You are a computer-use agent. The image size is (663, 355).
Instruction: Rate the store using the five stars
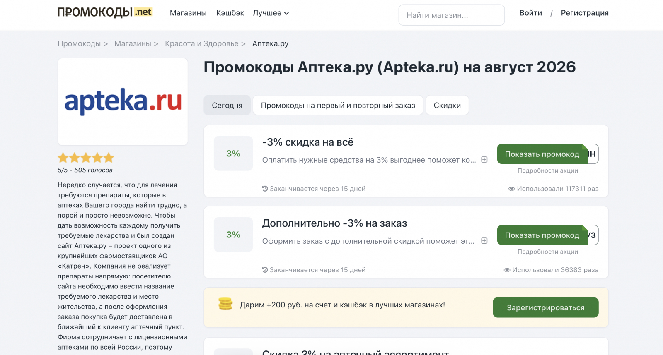[86, 158]
